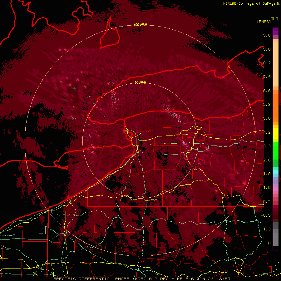
Task: Click the 5.0 value on the color scale
Action: [267, 118]
